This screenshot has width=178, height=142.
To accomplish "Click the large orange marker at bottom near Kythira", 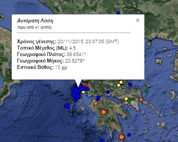I will tap(122, 137).
